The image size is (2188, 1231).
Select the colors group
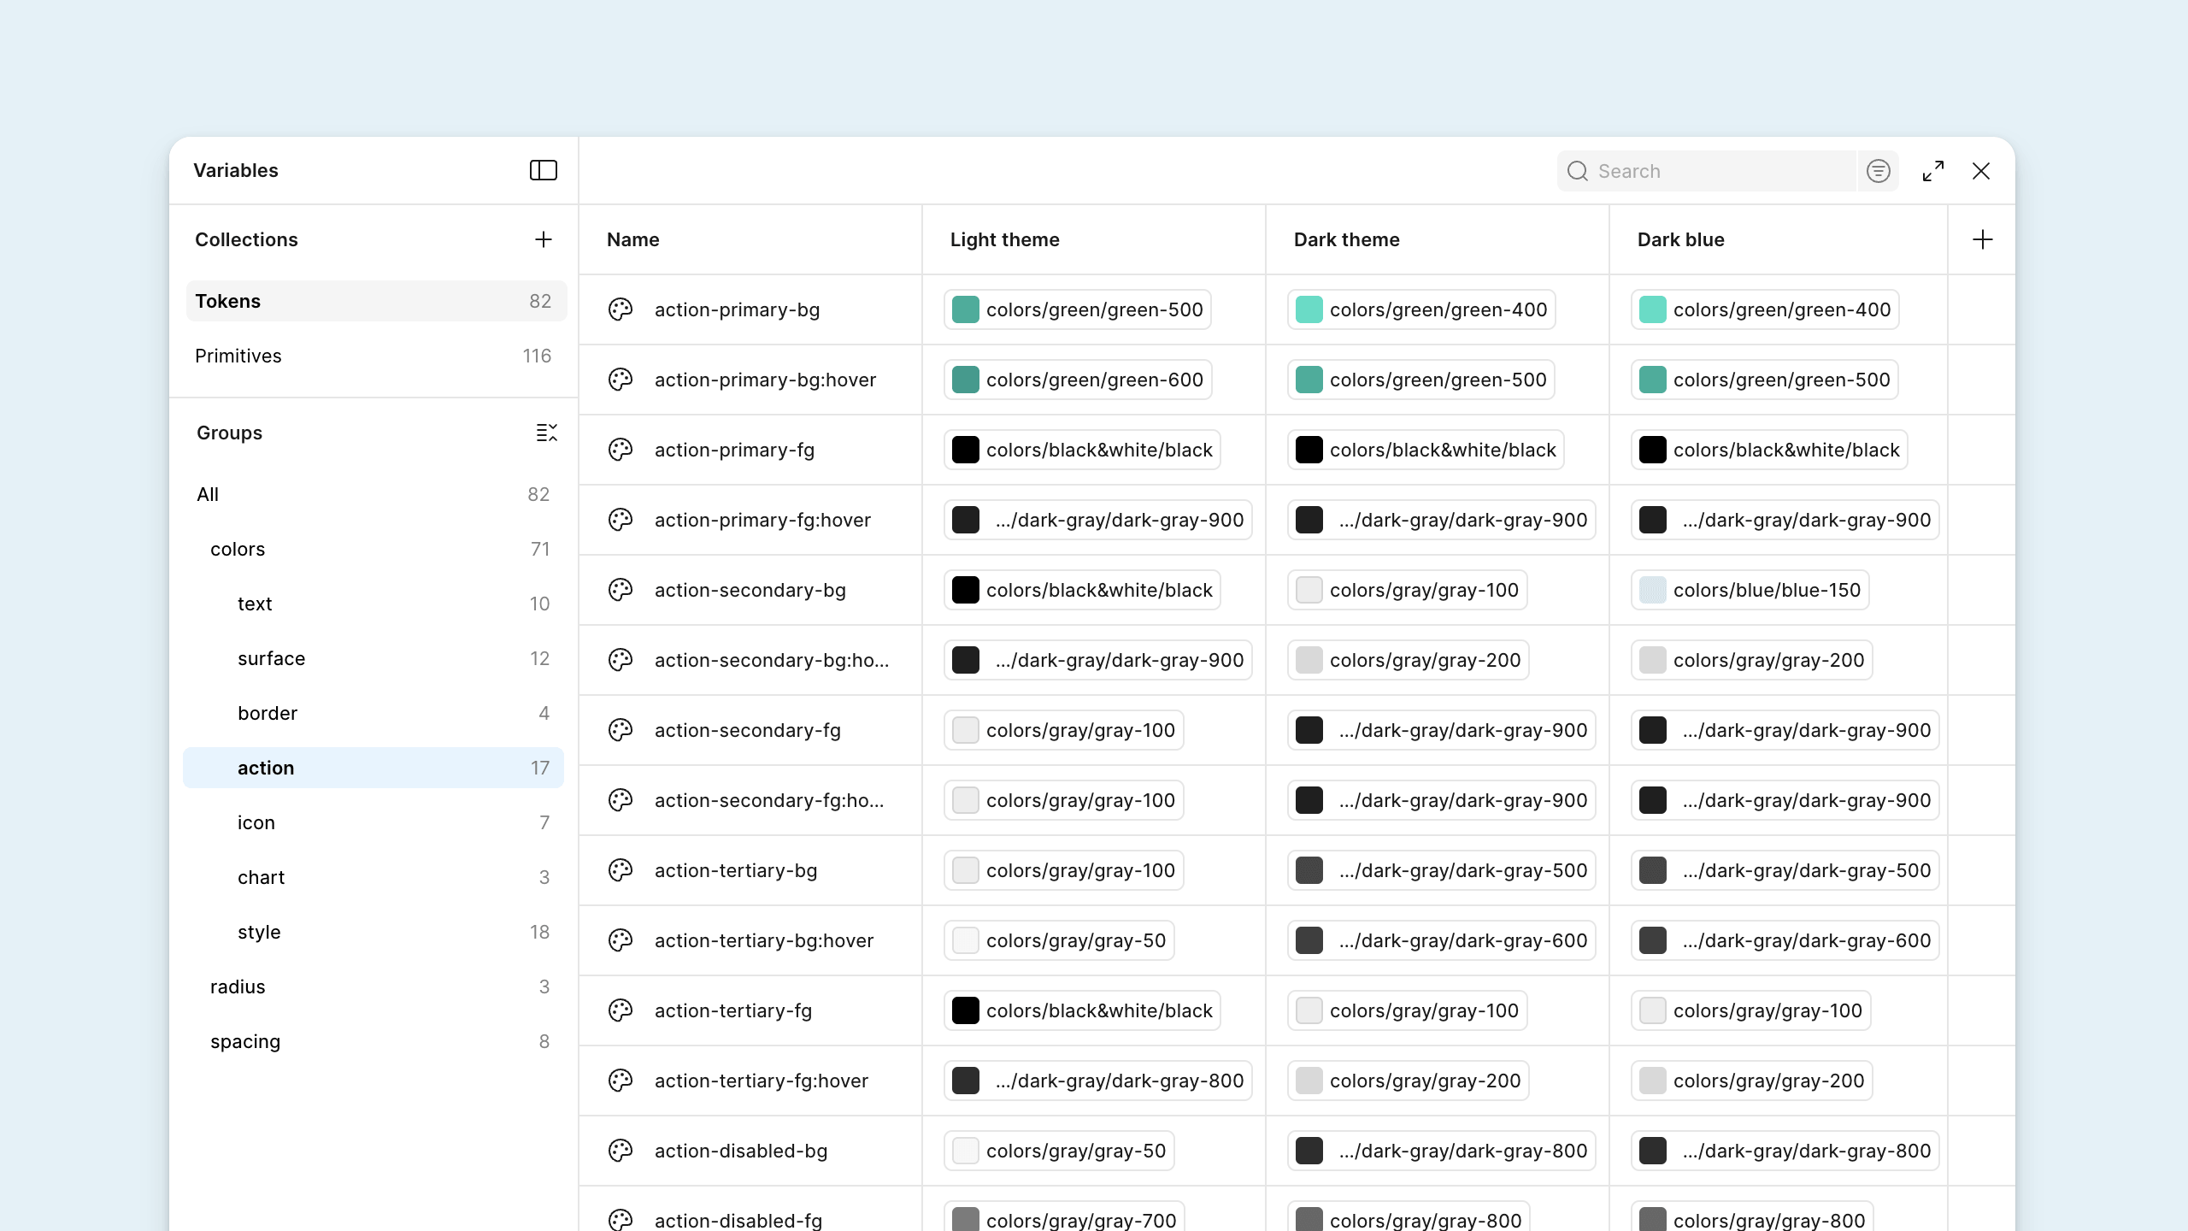click(x=237, y=548)
